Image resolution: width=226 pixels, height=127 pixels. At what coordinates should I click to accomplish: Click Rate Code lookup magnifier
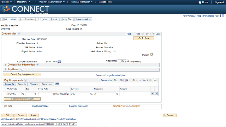tap(23, 94)
